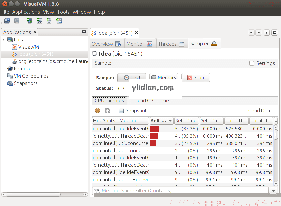Click the Add VM Coredump binary-file icon
Viewport: 281px width, 206px height.
(49, 21)
